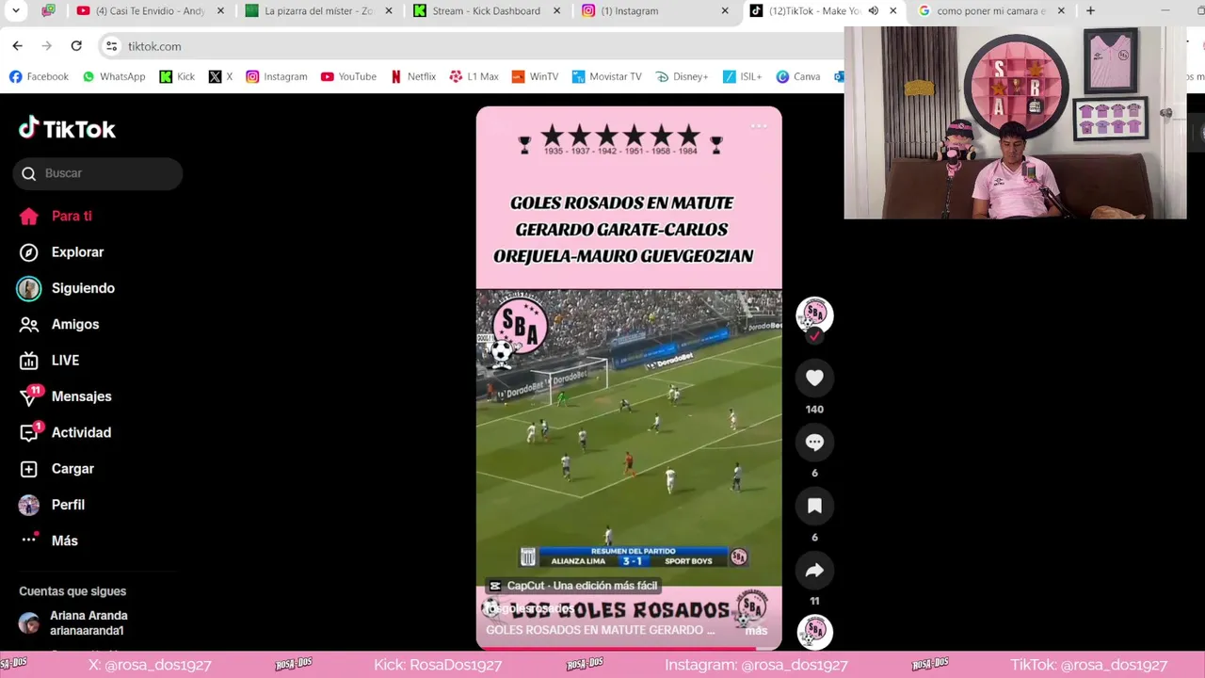The height and width of the screenshot is (678, 1205).
Task: Click the TikTok logo
Action: (67, 129)
